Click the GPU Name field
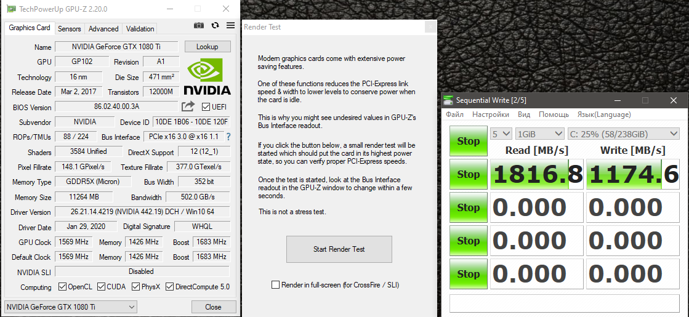The height and width of the screenshot is (317, 689). pyautogui.click(x=116, y=47)
